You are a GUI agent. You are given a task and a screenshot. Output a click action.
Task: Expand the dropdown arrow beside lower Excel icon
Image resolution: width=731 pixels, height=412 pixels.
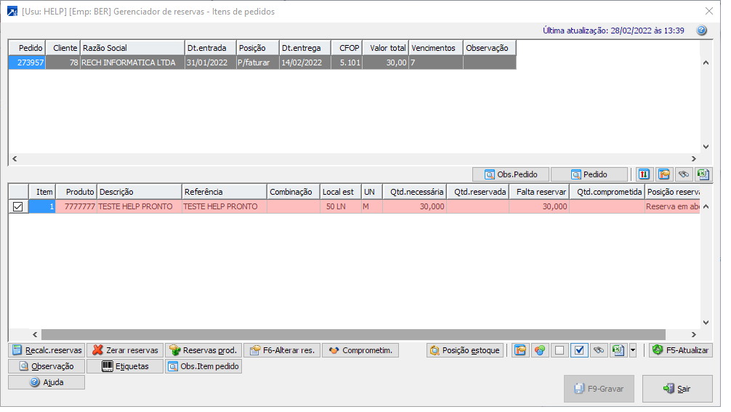(x=633, y=350)
